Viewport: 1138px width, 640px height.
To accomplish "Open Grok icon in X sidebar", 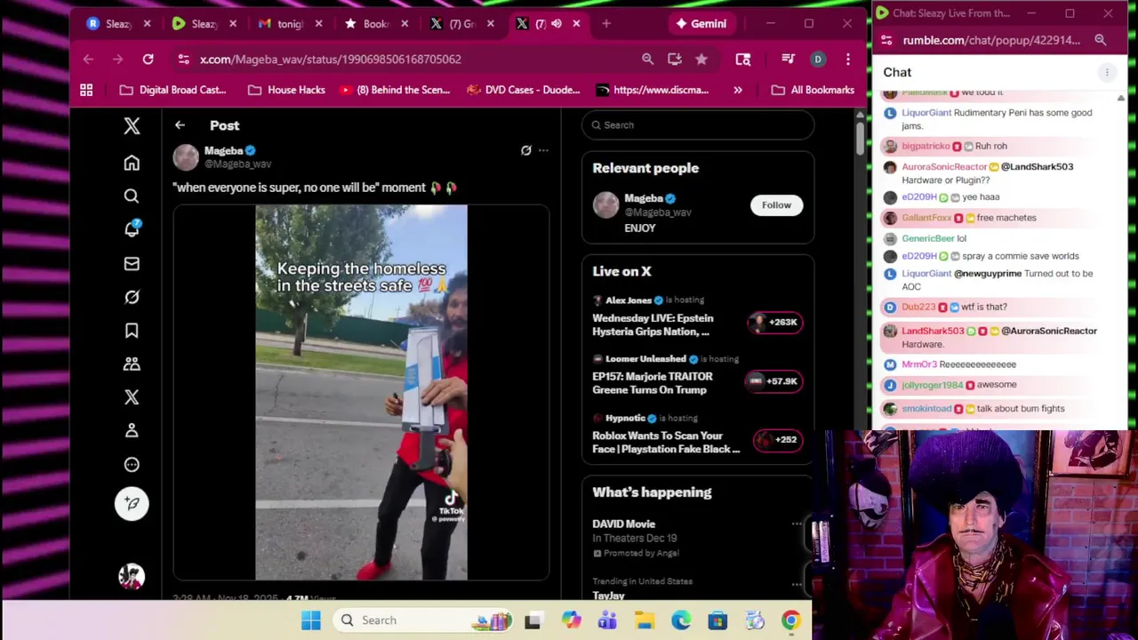I will click(x=132, y=297).
